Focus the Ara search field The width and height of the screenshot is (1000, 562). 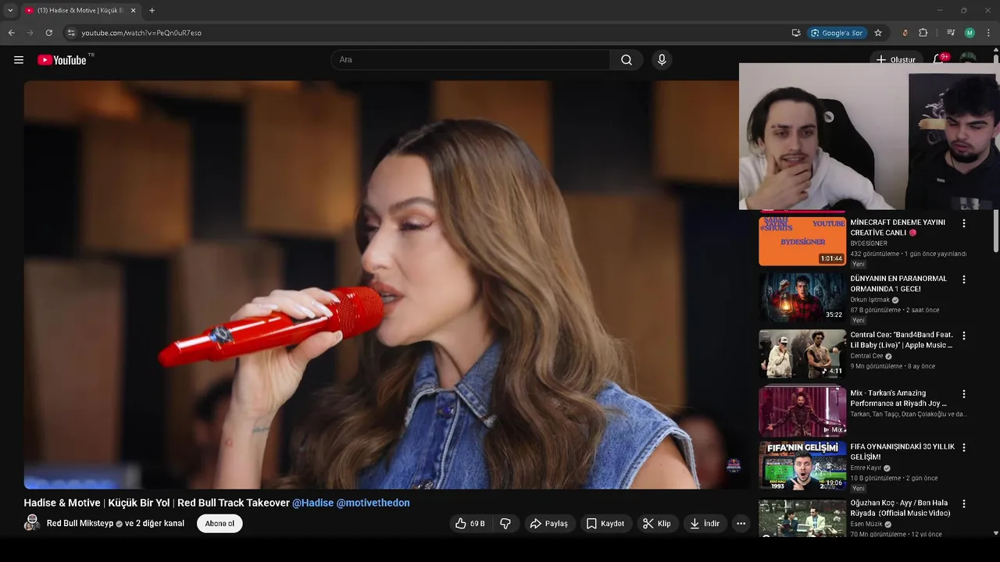pos(471,60)
